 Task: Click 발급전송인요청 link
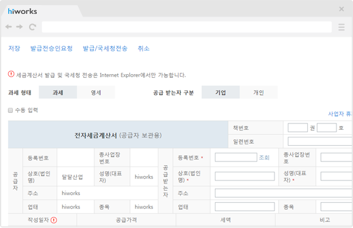click(x=51, y=48)
